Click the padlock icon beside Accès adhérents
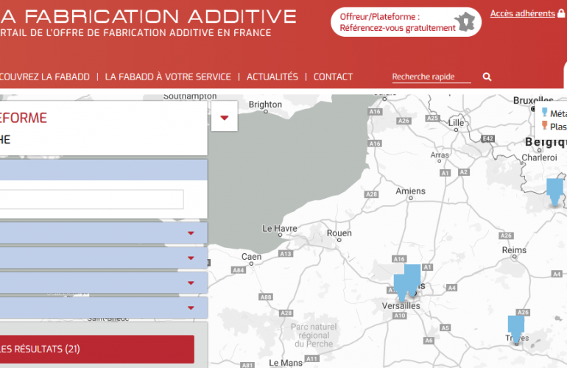567x368 pixels. click(x=562, y=13)
